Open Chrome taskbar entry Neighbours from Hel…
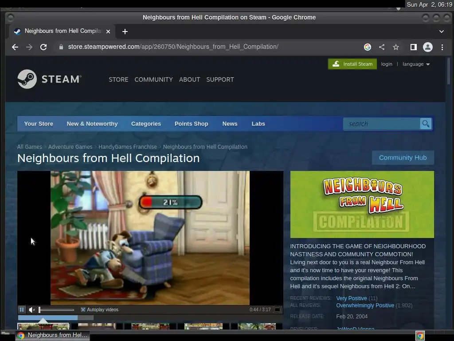 52,335
